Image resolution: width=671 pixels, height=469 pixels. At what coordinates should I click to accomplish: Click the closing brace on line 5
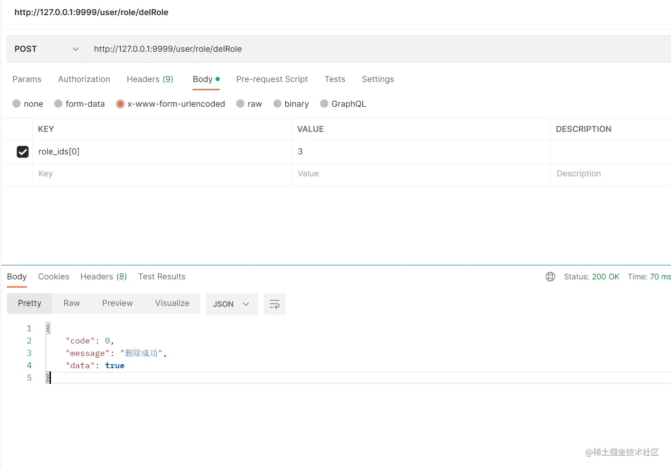48,378
